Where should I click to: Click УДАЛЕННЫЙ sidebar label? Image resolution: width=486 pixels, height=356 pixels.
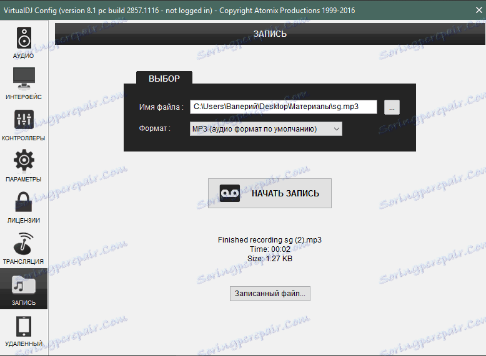pos(24,344)
